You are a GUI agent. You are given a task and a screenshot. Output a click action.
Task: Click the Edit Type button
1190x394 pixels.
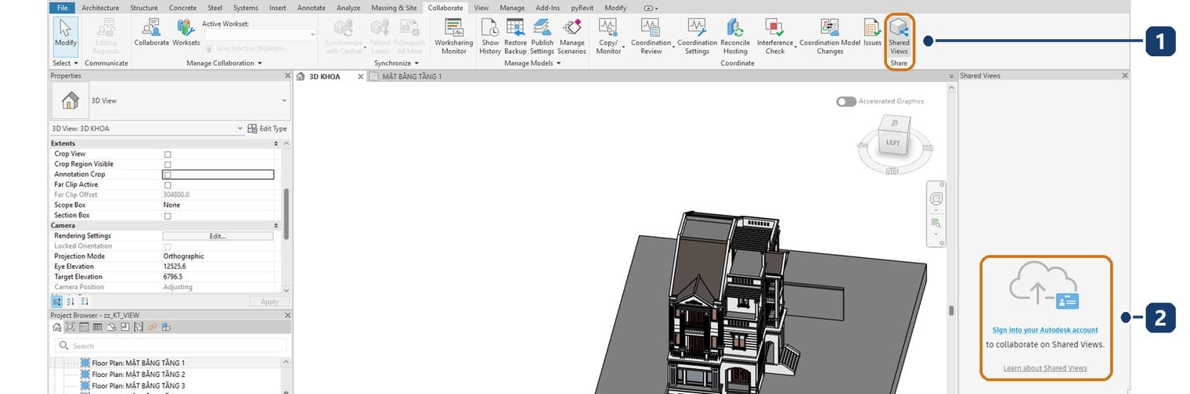pos(267,128)
